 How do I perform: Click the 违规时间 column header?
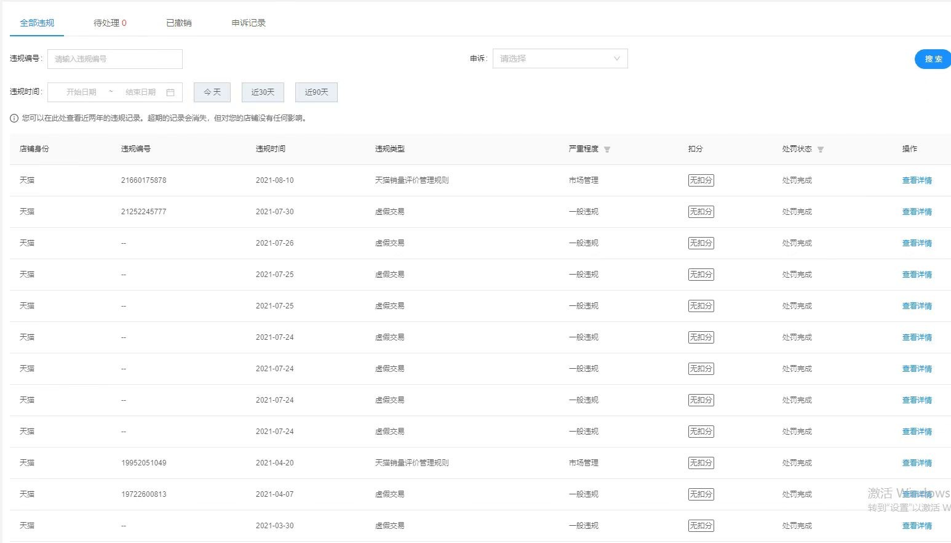tap(270, 149)
